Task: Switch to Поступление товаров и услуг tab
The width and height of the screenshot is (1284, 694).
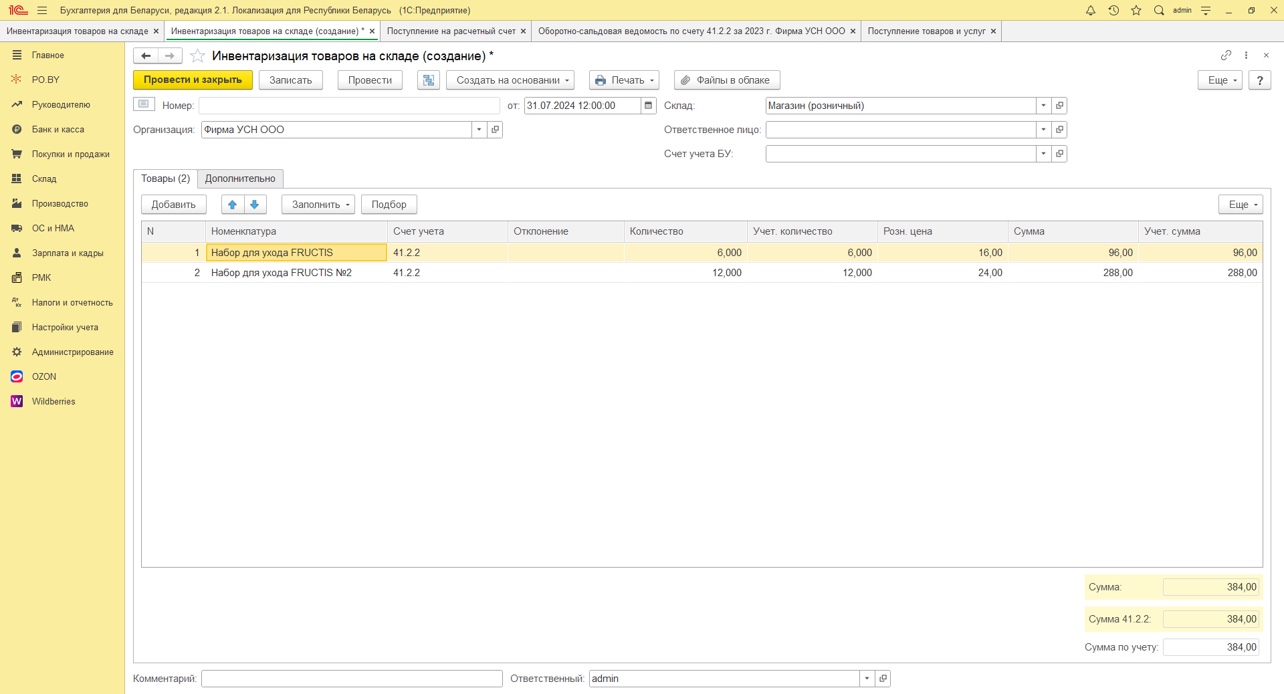Action: [x=926, y=31]
